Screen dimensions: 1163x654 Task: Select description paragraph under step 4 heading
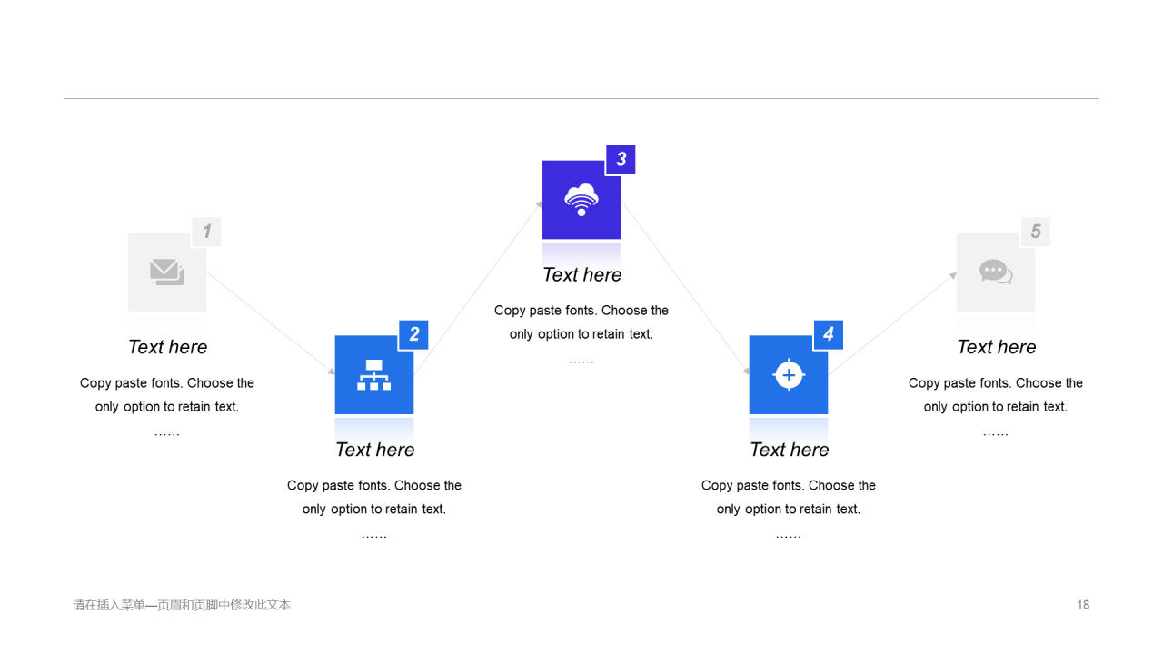789,498
